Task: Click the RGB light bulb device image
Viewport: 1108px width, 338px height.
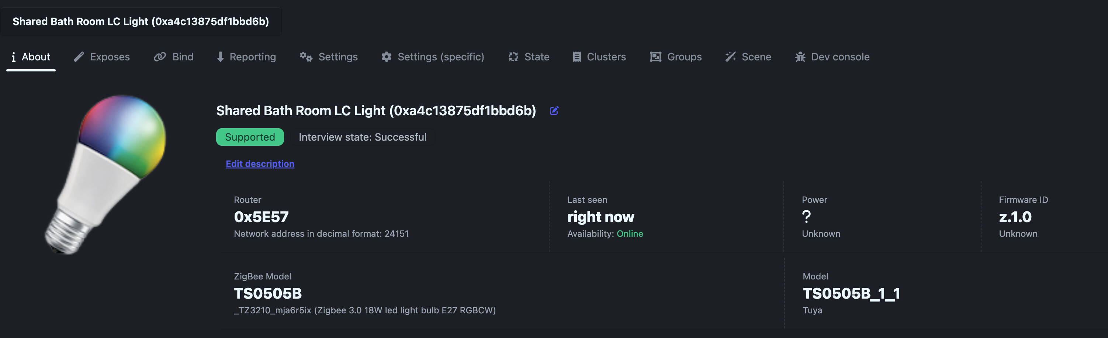Action: pos(105,174)
